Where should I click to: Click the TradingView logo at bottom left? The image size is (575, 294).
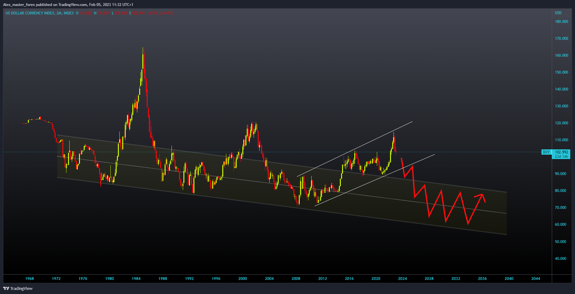18,288
